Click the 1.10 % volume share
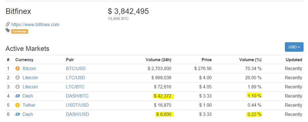 [x=254, y=96]
